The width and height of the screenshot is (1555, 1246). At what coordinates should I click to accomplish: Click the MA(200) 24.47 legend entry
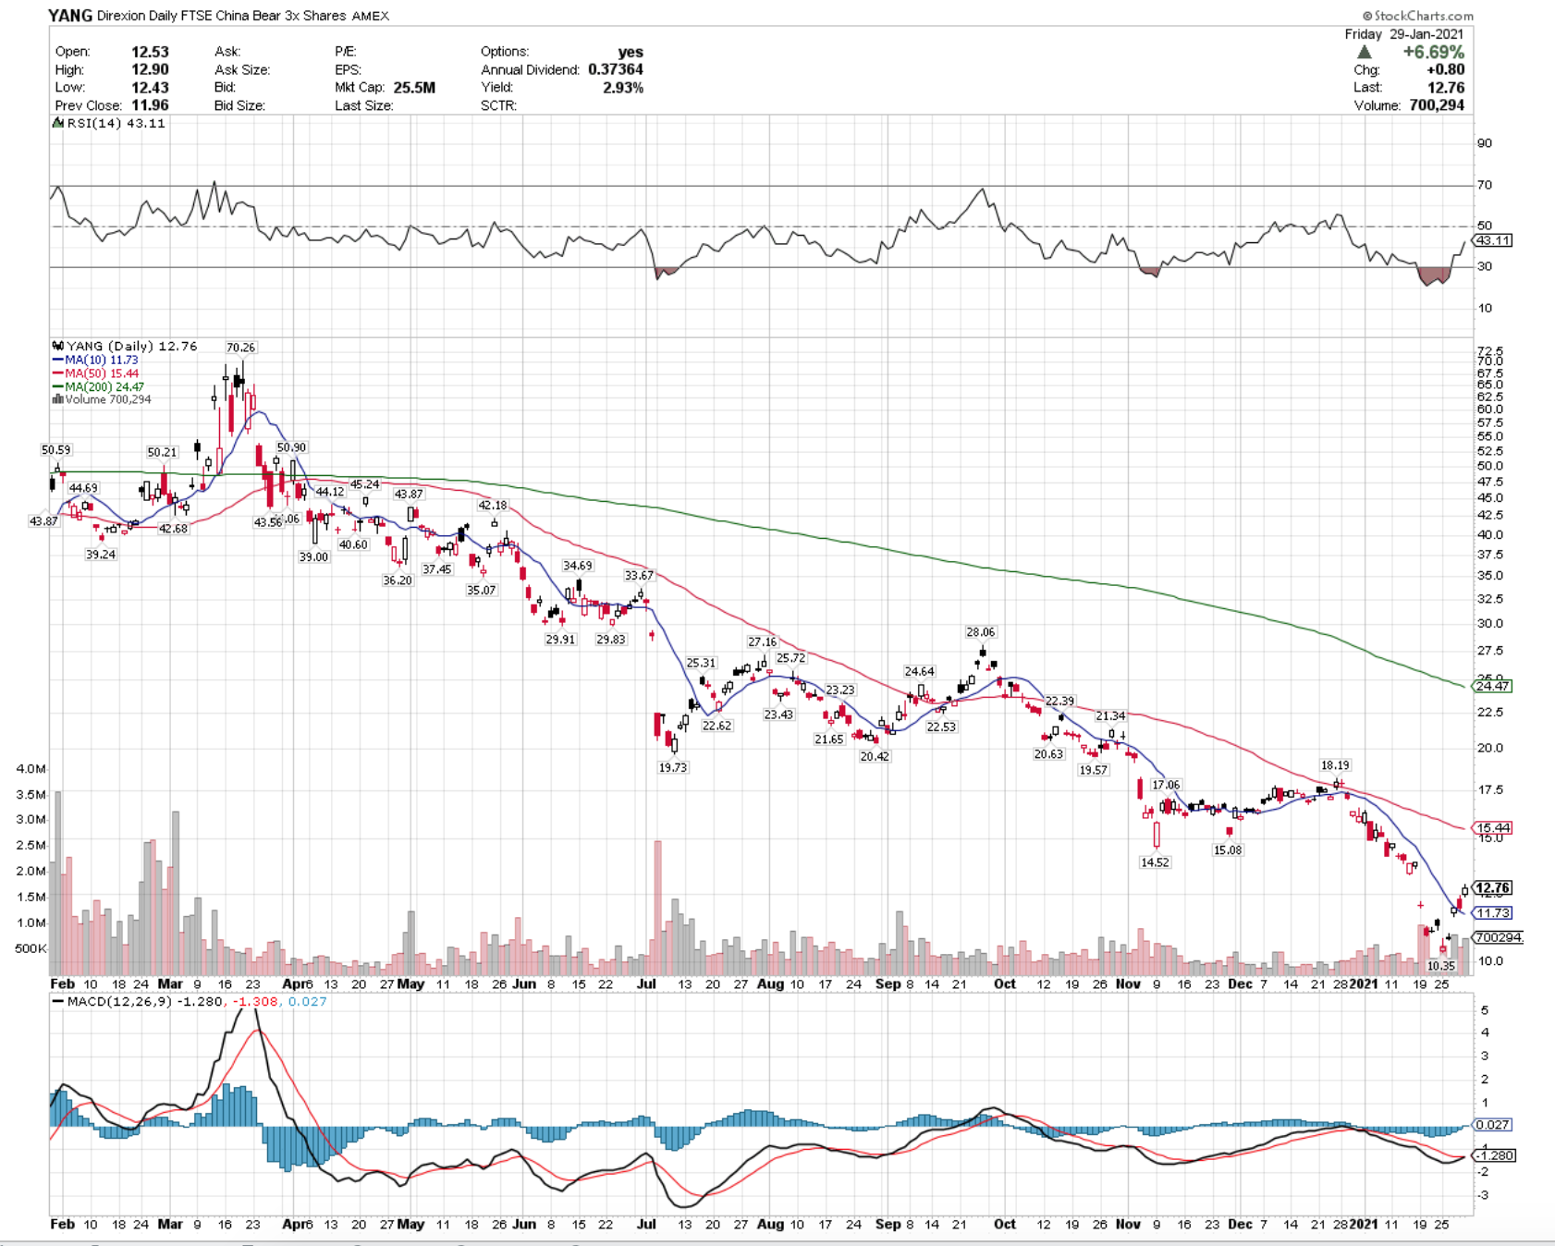pyautogui.click(x=99, y=386)
